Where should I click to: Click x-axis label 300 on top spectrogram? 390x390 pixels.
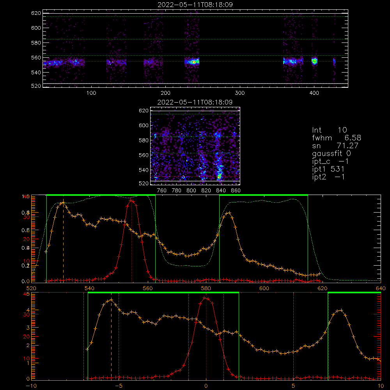240,93
